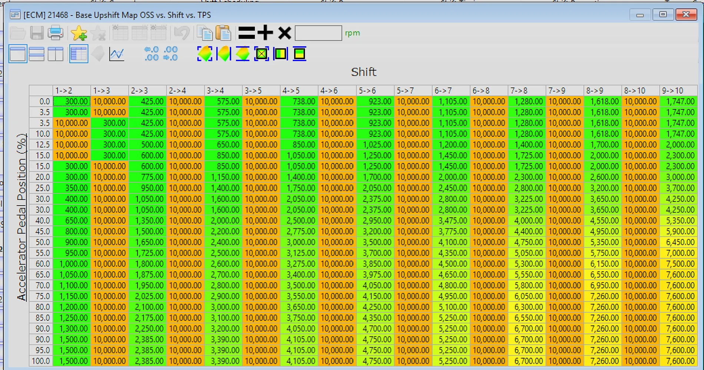
Task: Select the 3->4 column header
Action: pyautogui.click(x=223, y=91)
